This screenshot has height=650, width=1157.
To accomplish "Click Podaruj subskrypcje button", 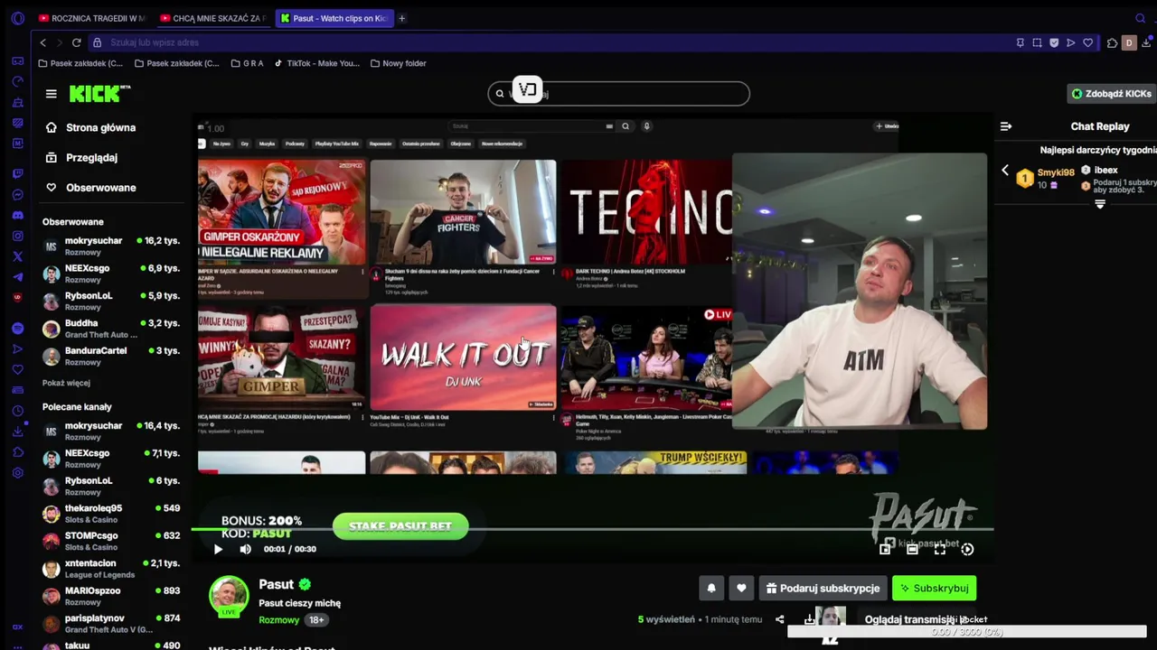I will click(x=822, y=588).
